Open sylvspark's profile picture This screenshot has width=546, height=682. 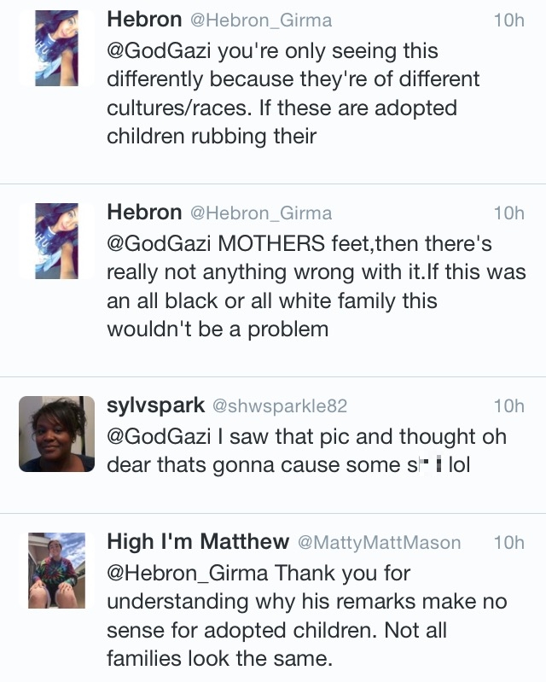pyautogui.click(x=56, y=434)
